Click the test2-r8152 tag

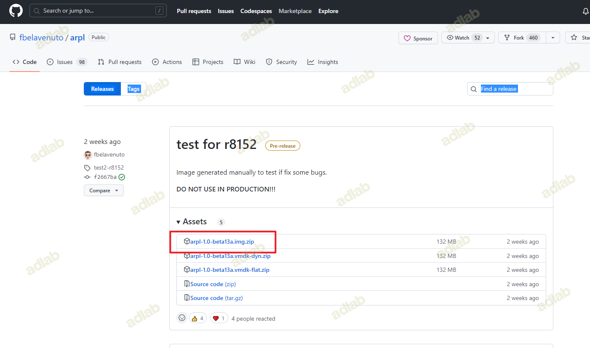108,167
